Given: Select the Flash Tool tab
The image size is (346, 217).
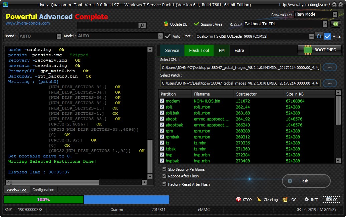Looking at the screenshot, I should [199, 50].
